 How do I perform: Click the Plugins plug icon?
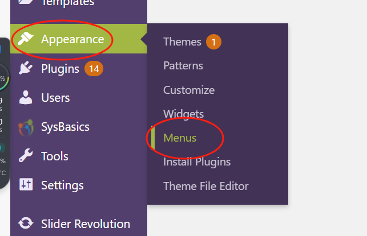[x=26, y=69]
